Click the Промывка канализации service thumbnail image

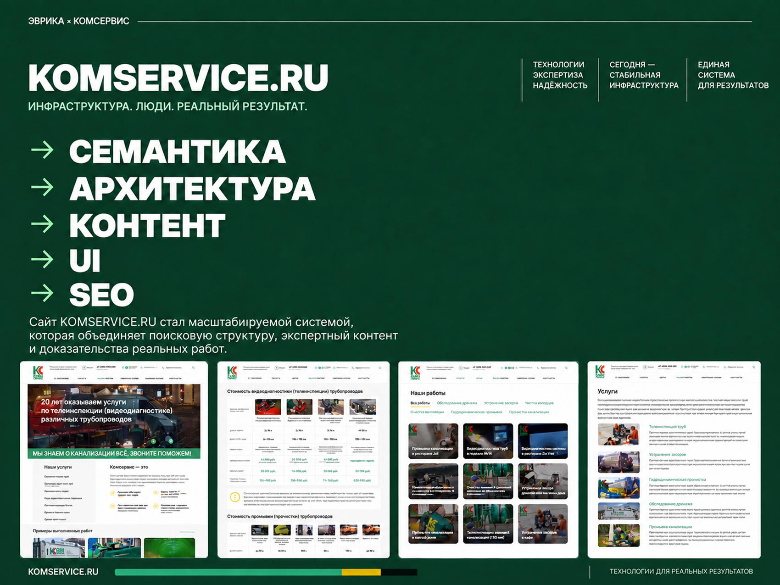[x=618, y=535]
